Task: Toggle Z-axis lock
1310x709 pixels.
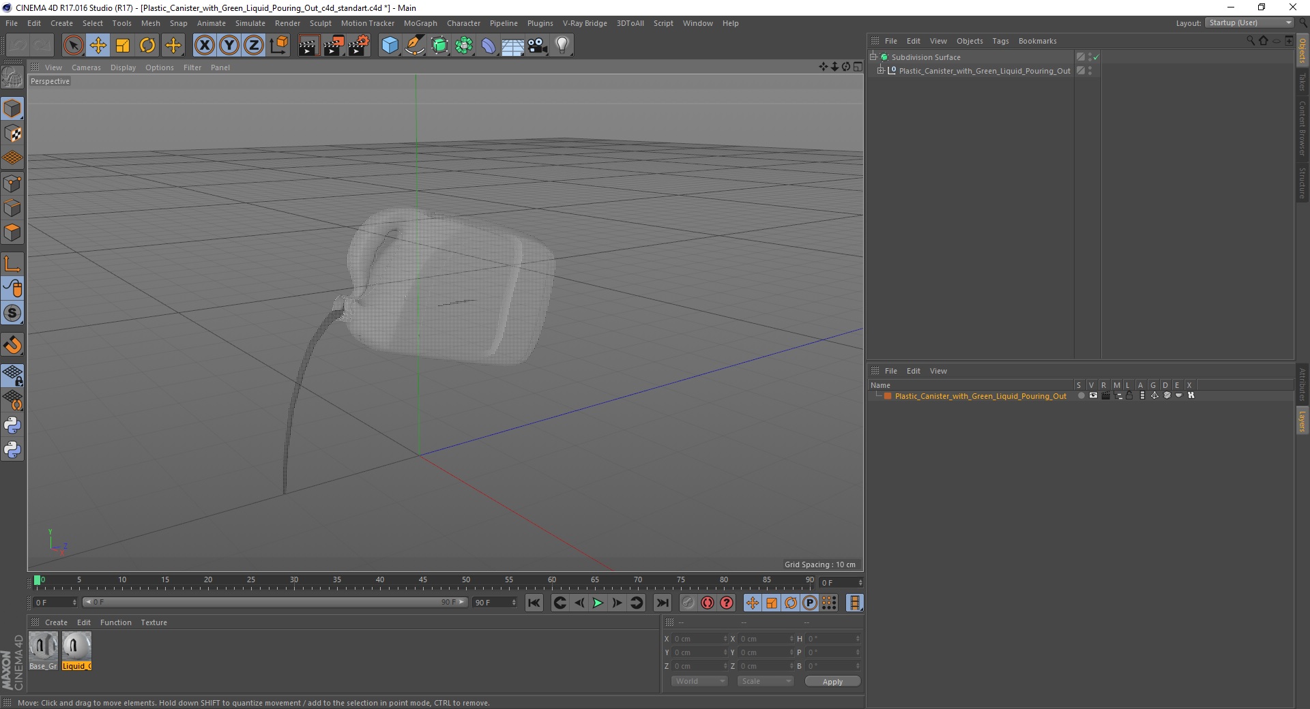Action: [254, 46]
